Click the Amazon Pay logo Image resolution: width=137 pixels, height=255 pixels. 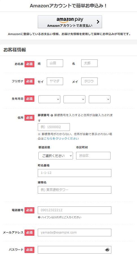(x=70, y=20)
